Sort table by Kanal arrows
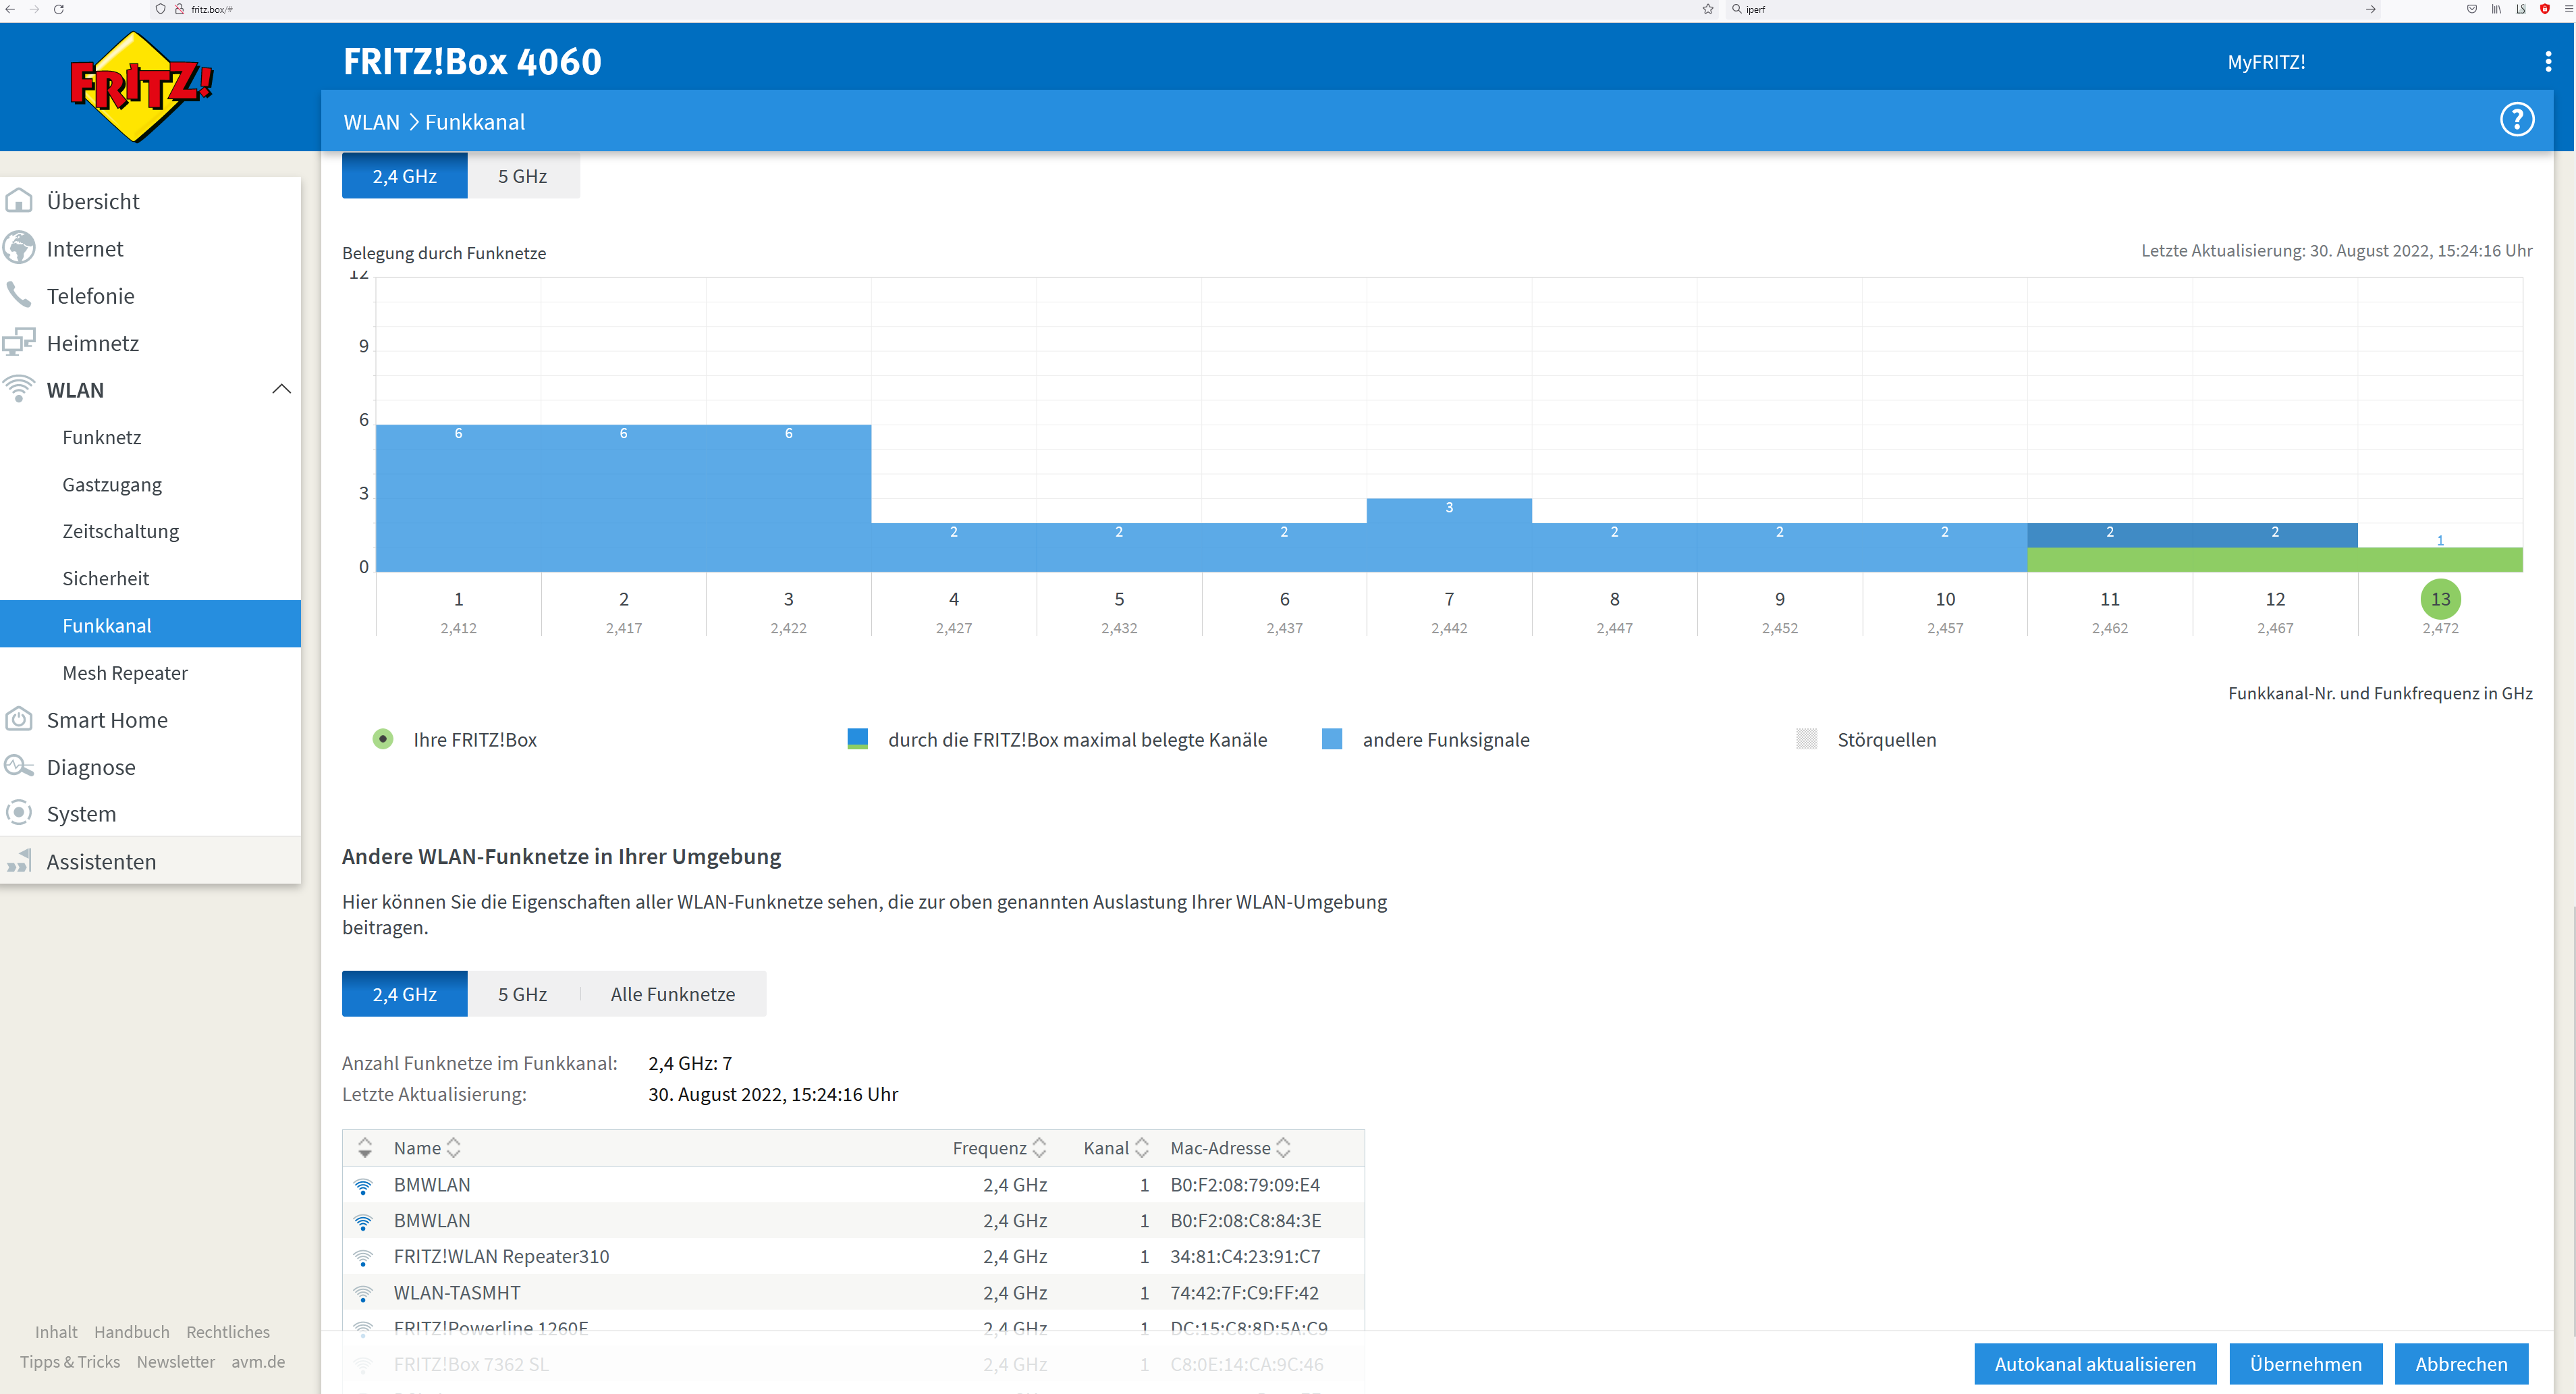This screenshot has height=1394, width=2576. click(x=1141, y=1148)
